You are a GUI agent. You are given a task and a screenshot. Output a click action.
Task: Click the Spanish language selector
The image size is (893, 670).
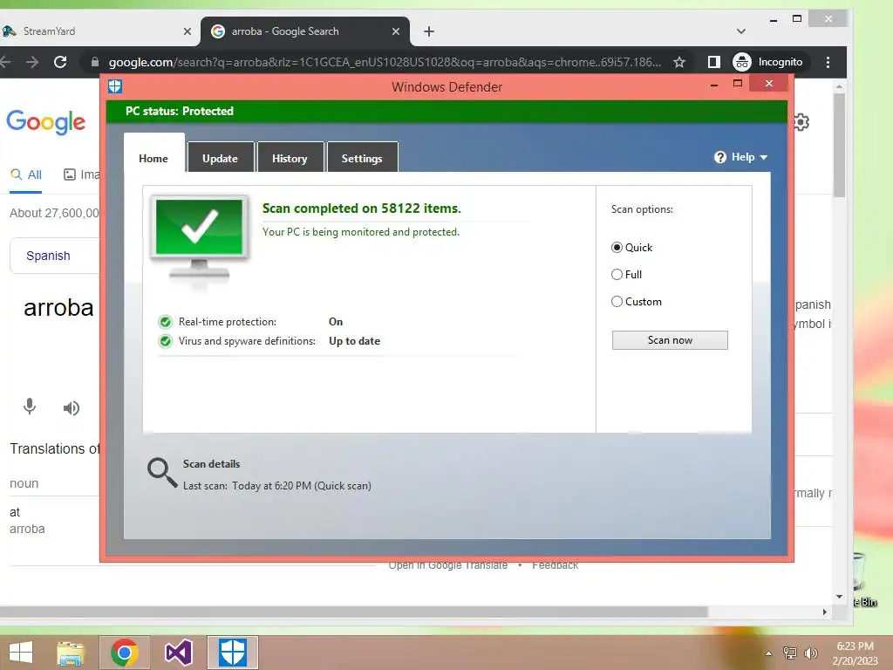tap(48, 256)
